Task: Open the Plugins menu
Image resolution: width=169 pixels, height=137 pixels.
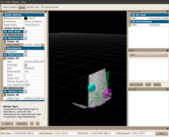Action: pyautogui.click(x=16, y=2)
